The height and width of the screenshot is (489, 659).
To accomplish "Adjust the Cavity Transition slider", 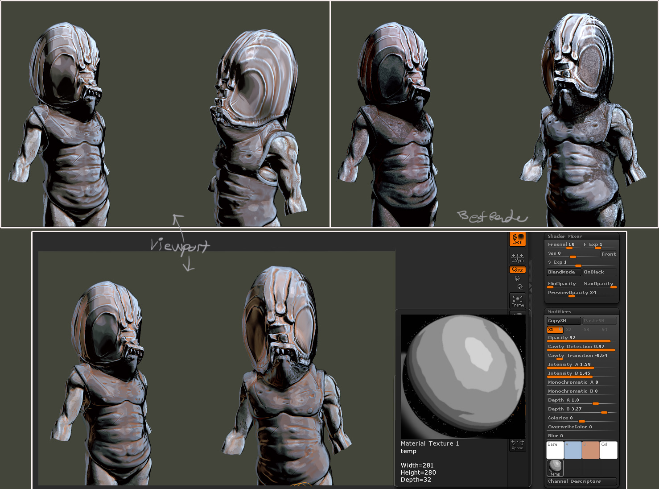I will click(581, 356).
